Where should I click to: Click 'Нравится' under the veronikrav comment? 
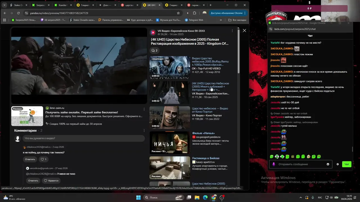click(x=51, y=180)
